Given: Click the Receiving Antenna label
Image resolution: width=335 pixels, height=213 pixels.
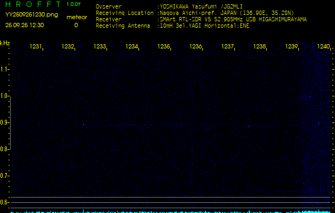Looking at the screenshot, I should pos(123,26).
